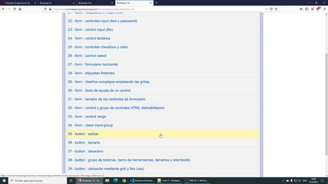Toggle the Firefox sidebar icon
328x184 pixels.
coord(307,9)
